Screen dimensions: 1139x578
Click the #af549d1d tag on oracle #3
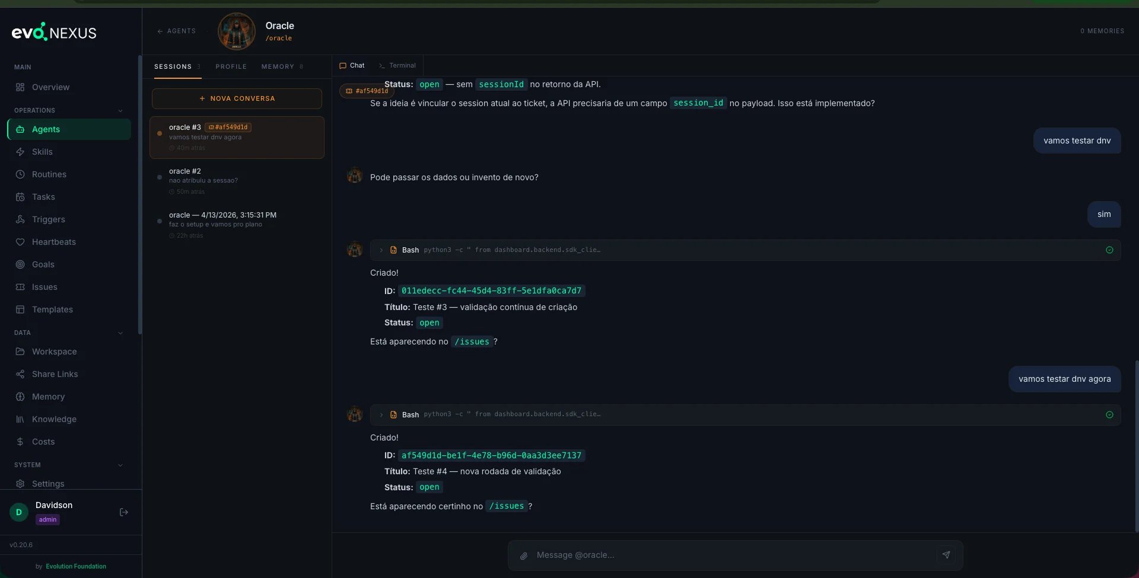228,127
